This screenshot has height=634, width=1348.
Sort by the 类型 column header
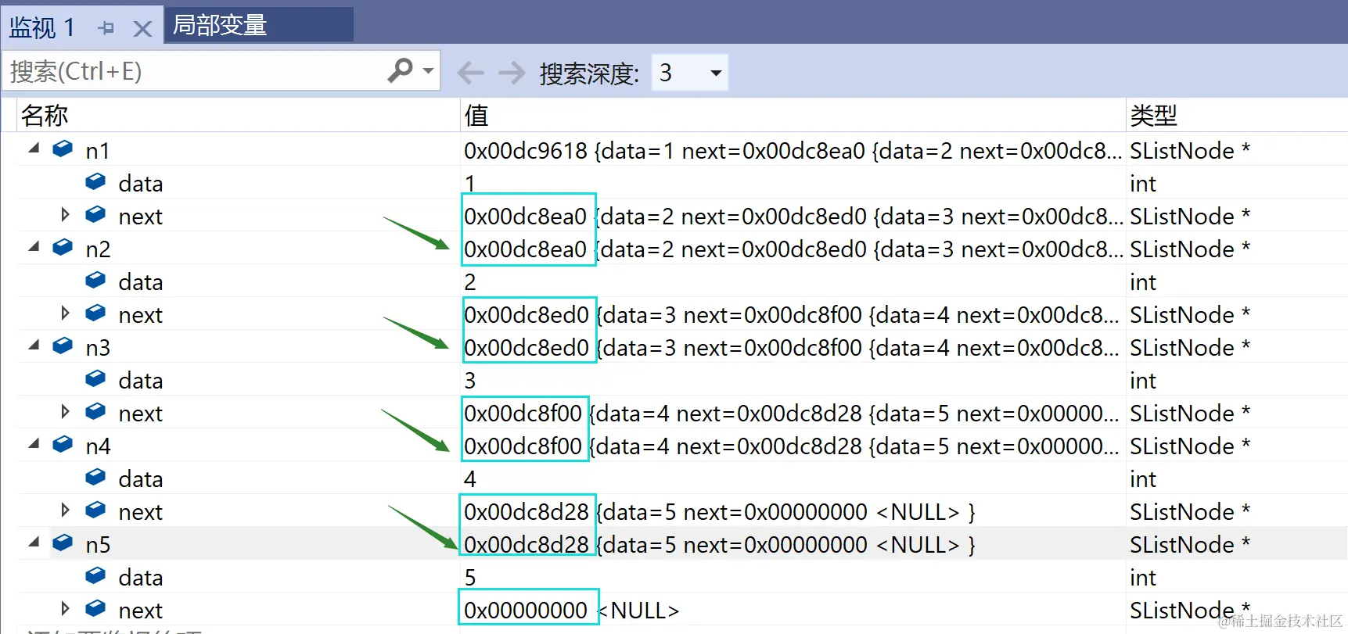point(1237,115)
